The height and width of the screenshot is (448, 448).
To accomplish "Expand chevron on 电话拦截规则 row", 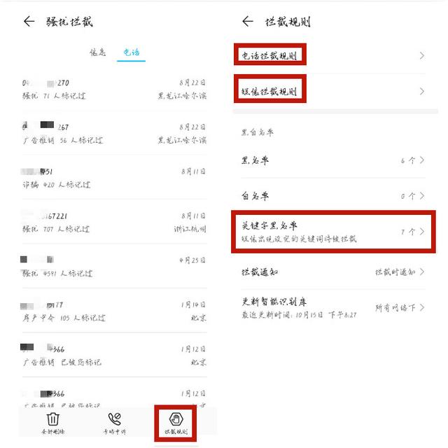I will (x=421, y=55).
